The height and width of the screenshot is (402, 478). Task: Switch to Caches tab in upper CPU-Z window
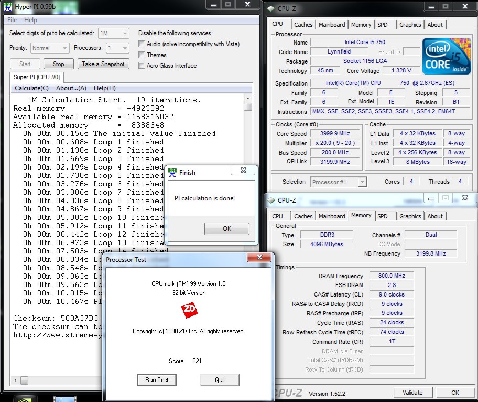(303, 25)
